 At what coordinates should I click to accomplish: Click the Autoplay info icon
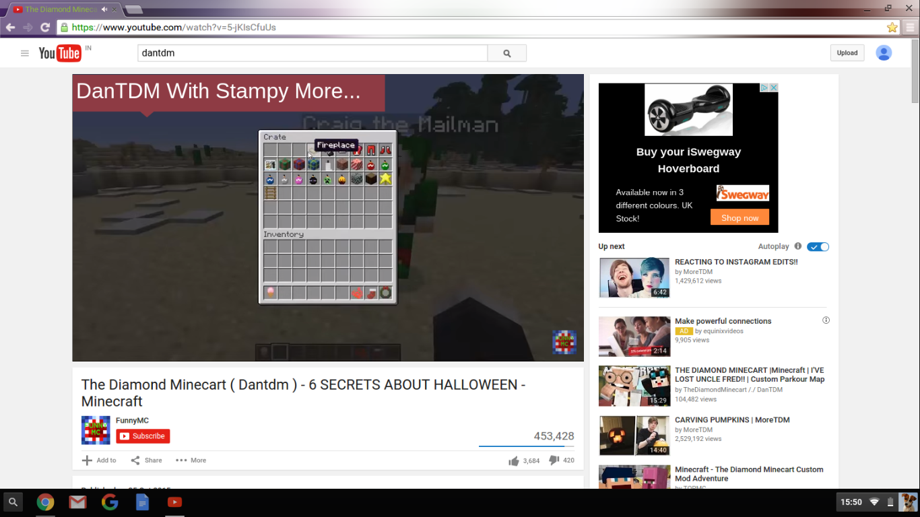pyautogui.click(x=798, y=246)
